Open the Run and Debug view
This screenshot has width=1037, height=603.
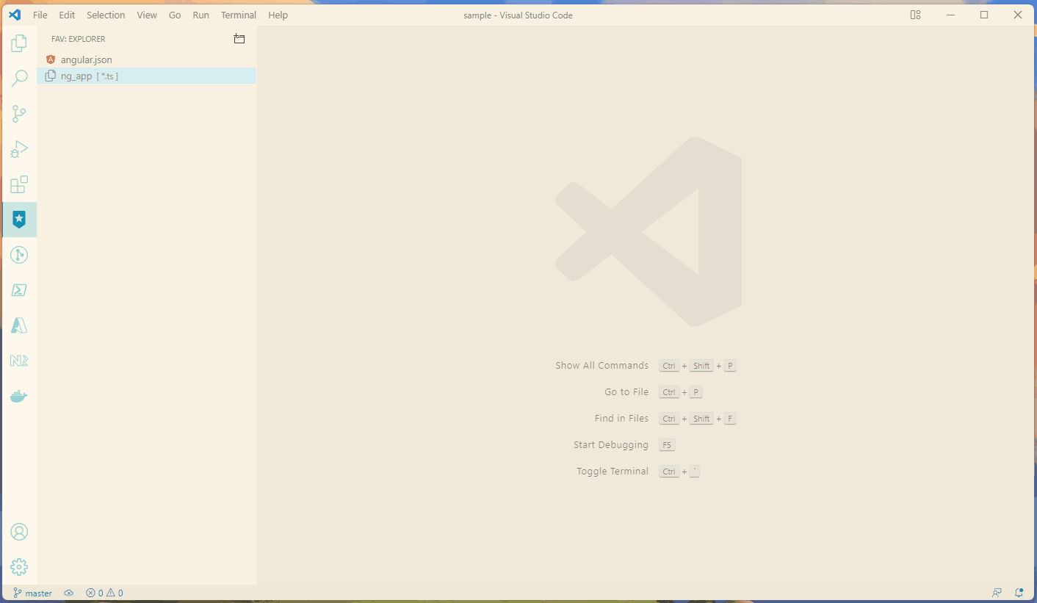click(19, 149)
